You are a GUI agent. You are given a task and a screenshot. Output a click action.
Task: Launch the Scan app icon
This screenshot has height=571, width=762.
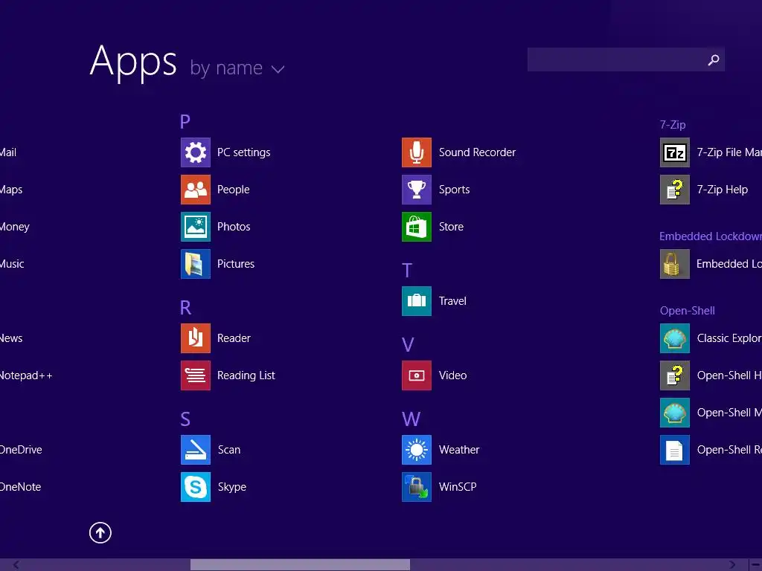tap(196, 450)
